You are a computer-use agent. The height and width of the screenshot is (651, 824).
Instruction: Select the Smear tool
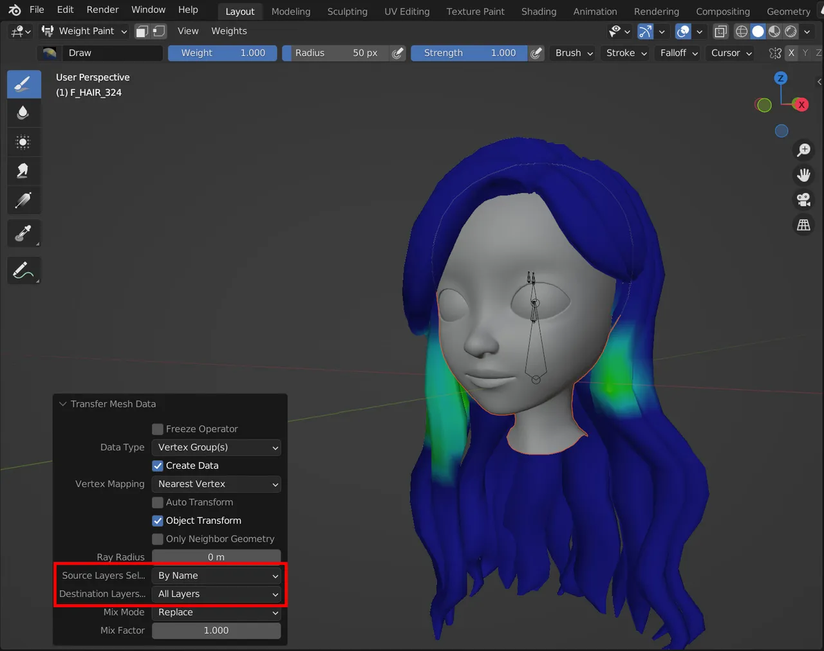coord(24,170)
